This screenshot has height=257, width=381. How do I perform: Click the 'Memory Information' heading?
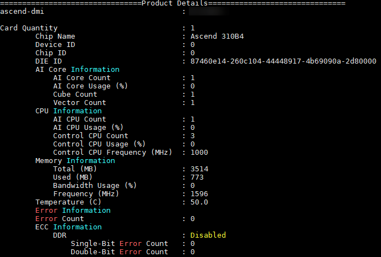click(x=75, y=160)
